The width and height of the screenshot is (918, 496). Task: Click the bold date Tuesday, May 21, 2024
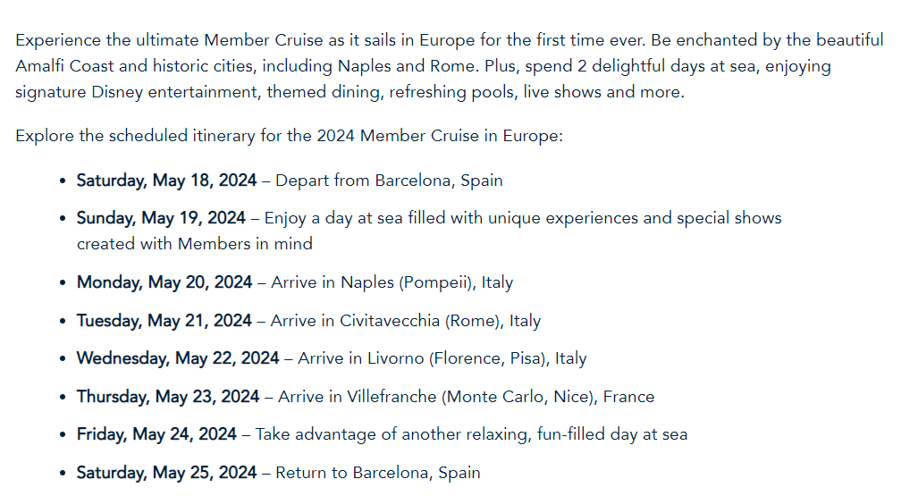click(x=164, y=320)
